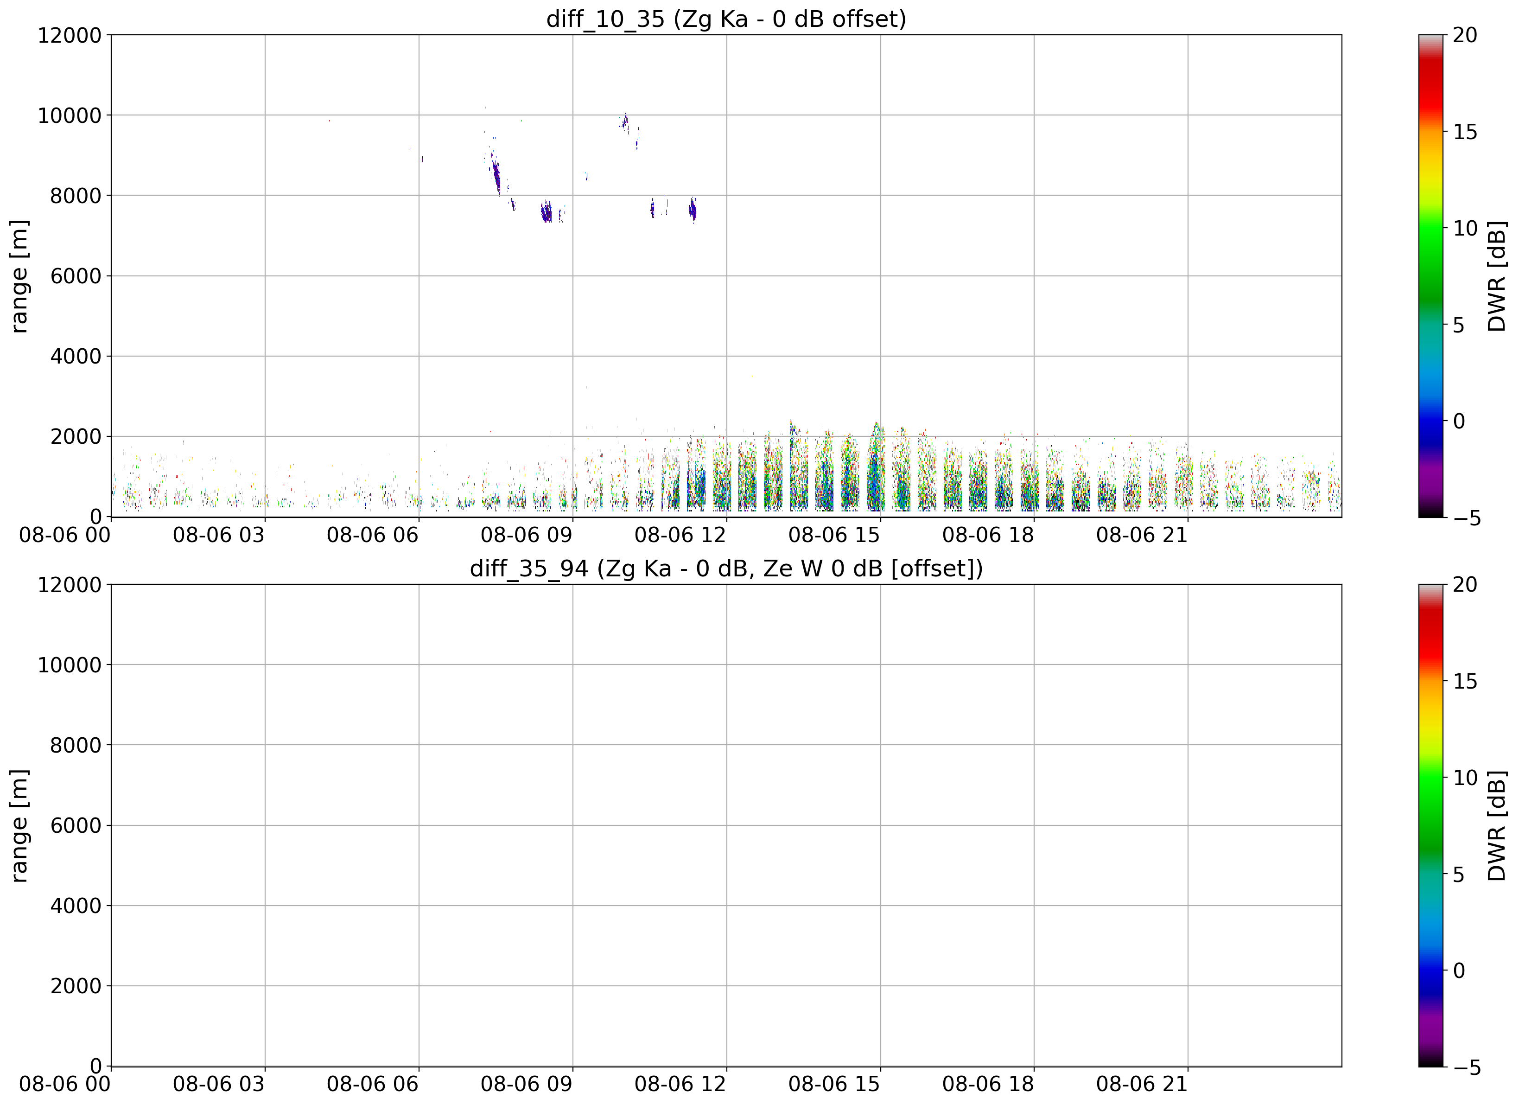Select the "2000" y-tick of the diff_10_35 plot
1519x1105 pixels.
(76, 436)
